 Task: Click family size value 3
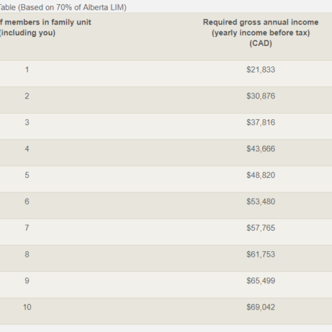pos(27,122)
